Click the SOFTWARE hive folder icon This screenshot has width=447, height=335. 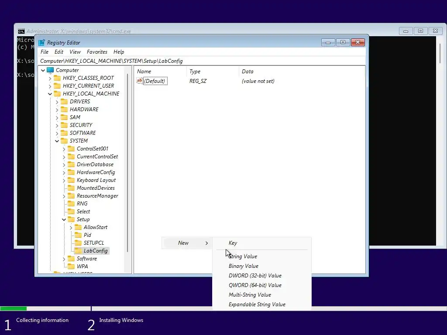[x=65, y=133]
